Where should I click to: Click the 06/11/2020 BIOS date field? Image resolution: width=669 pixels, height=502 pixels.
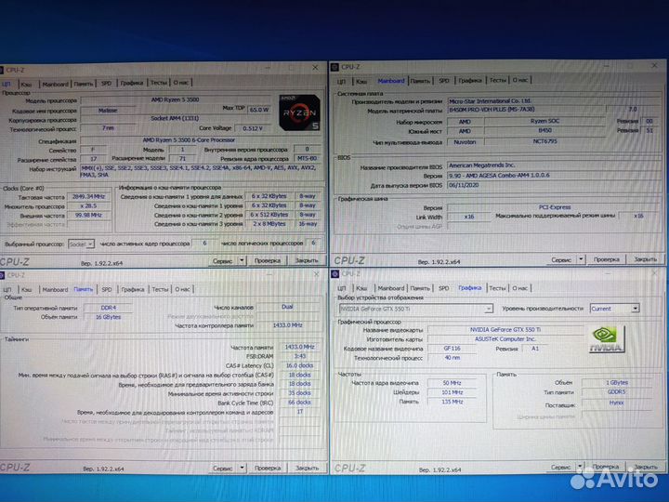[554, 185]
